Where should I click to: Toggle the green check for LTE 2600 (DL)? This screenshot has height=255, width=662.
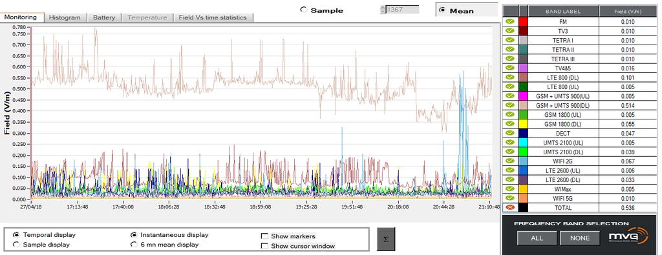pos(509,179)
